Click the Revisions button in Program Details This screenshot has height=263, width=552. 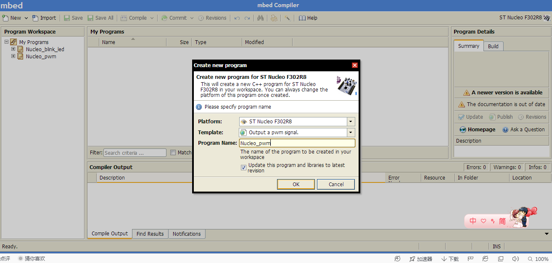pyautogui.click(x=532, y=117)
